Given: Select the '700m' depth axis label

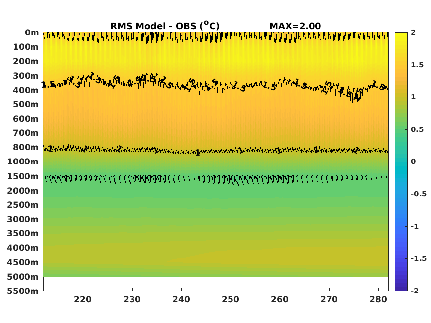Looking at the screenshot, I should point(26,133).
